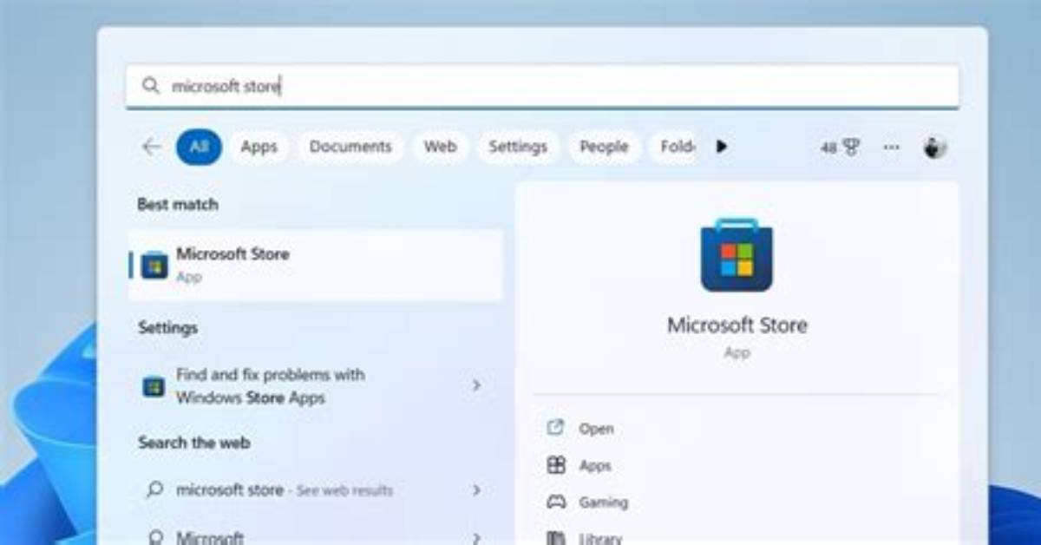
Task: Click the 'Search the web' section heading
Action: 193,443
